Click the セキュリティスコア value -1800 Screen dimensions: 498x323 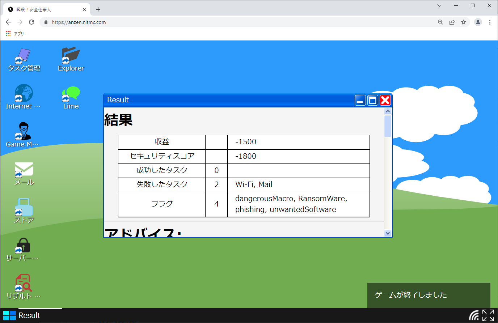(x=246, y=156)
